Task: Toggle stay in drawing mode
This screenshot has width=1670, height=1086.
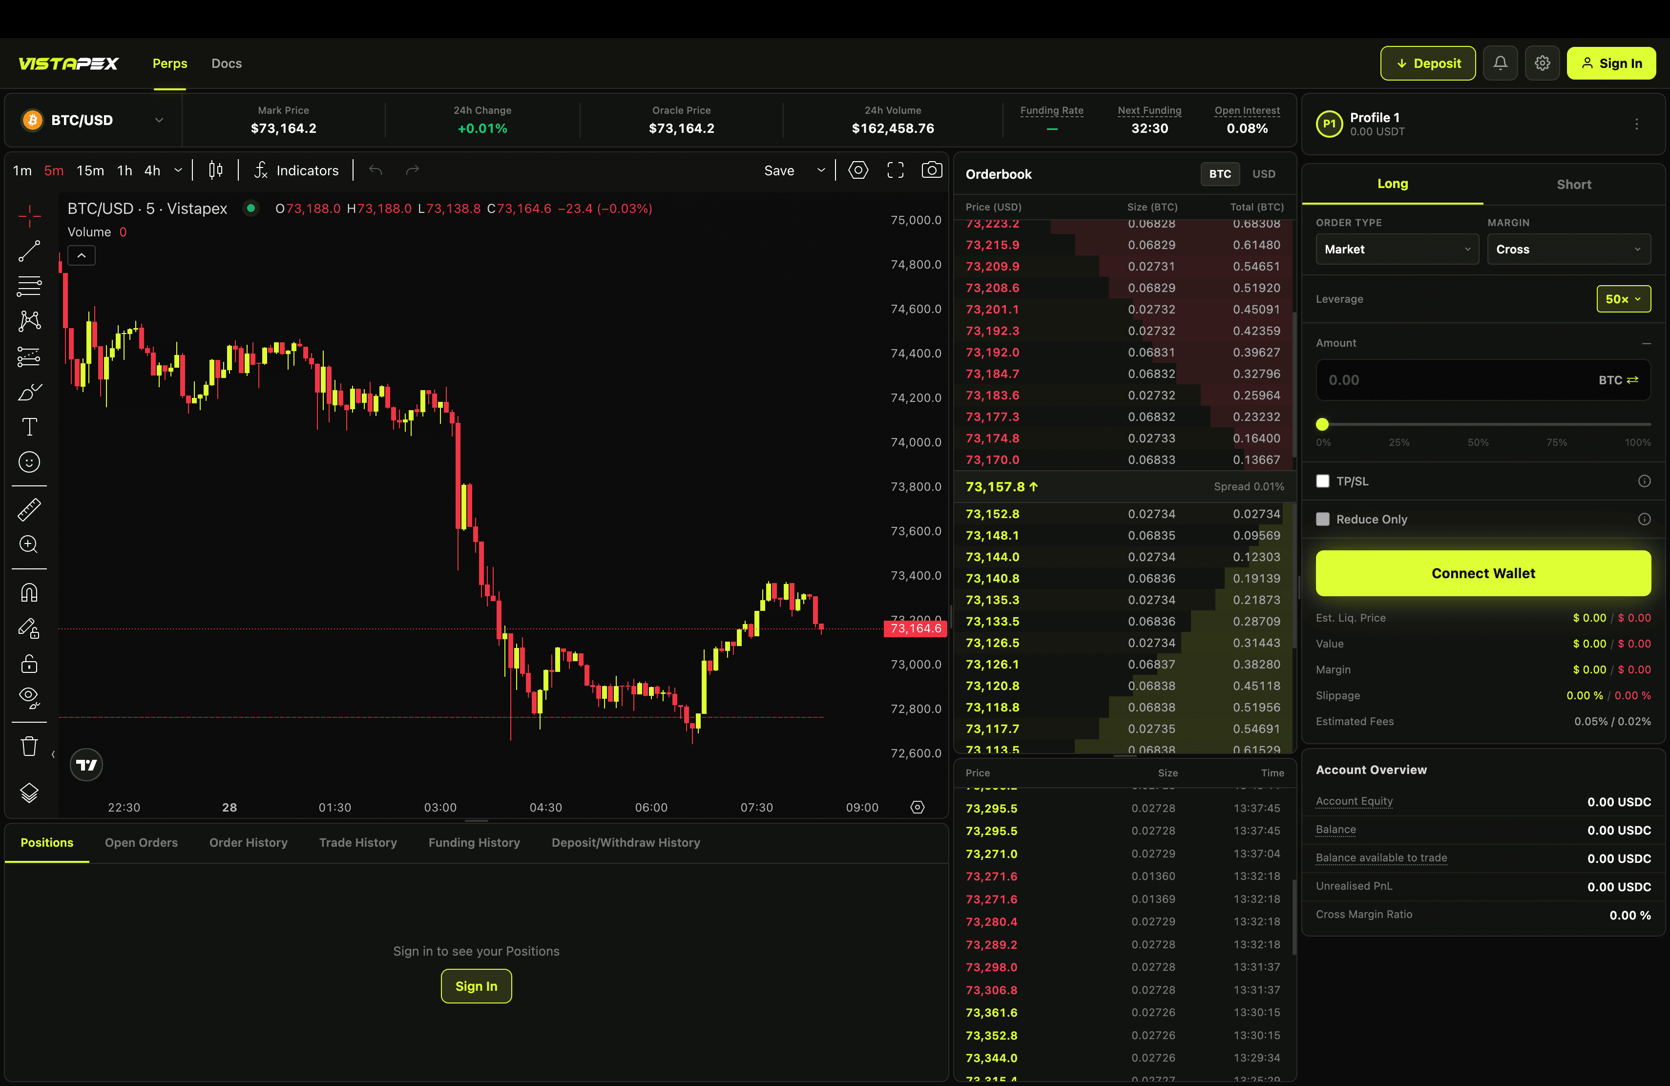Action: click(x=29, y=628)
